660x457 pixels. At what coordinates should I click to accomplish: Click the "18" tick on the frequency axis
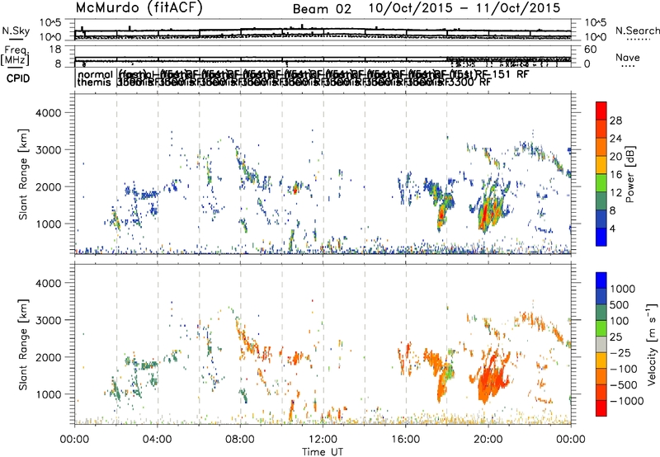(x=55, y=49)
